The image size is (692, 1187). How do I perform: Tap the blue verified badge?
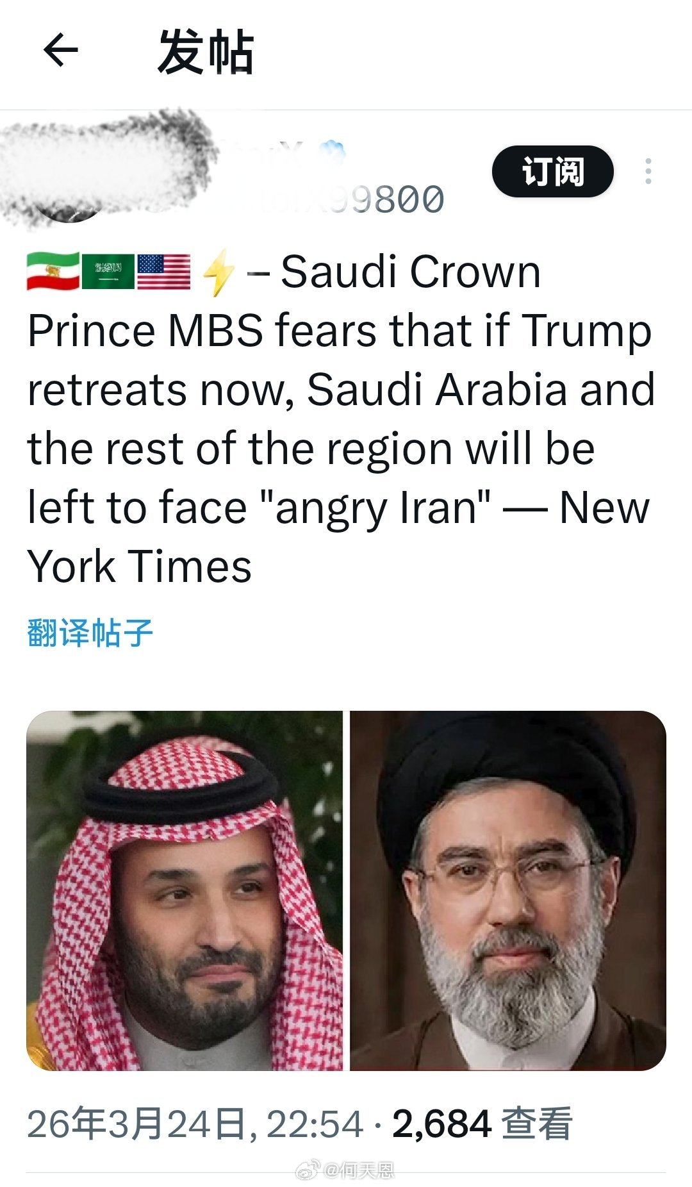coord(334,151)
